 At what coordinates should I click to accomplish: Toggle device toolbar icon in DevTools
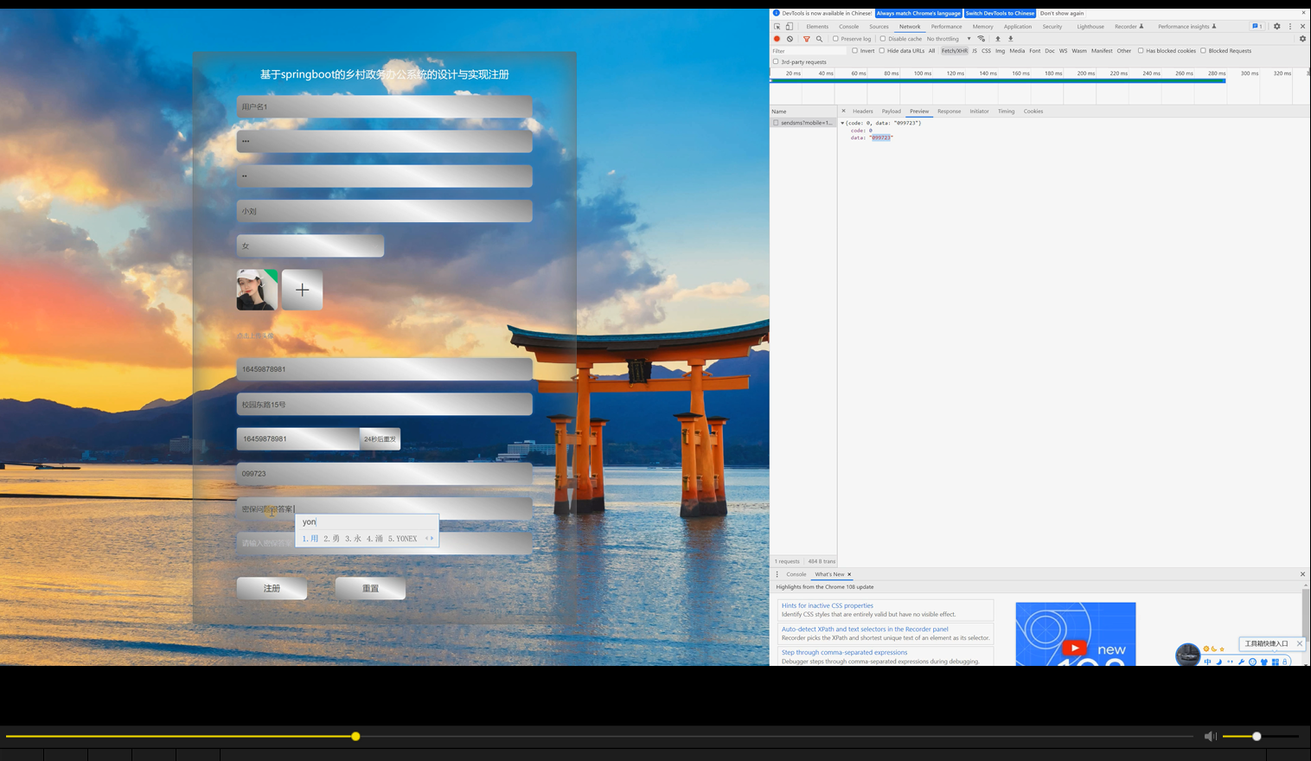point(789,27)
